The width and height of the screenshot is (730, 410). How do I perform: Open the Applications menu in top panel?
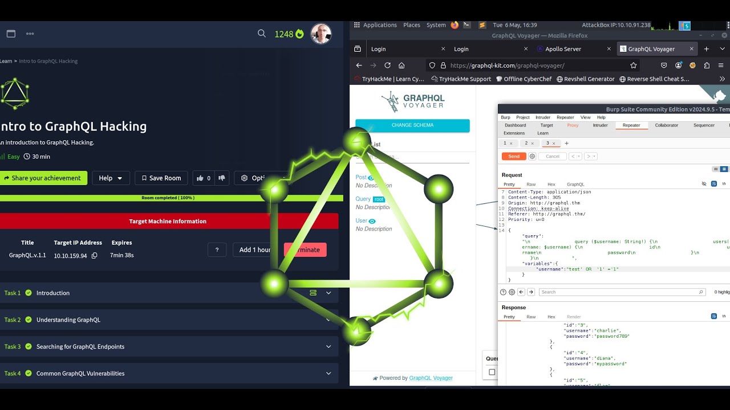380,25
